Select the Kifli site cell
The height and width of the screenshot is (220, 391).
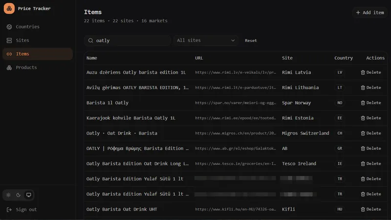288,209
